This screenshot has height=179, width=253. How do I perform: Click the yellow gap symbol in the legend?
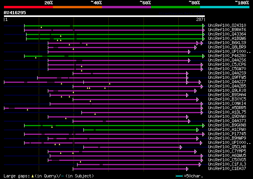32,176
